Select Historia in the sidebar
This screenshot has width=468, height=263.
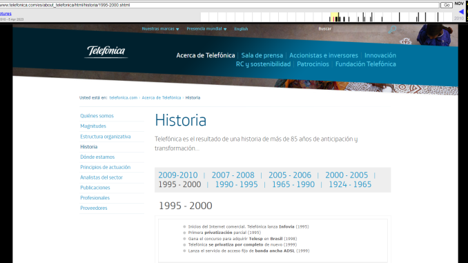88,146
